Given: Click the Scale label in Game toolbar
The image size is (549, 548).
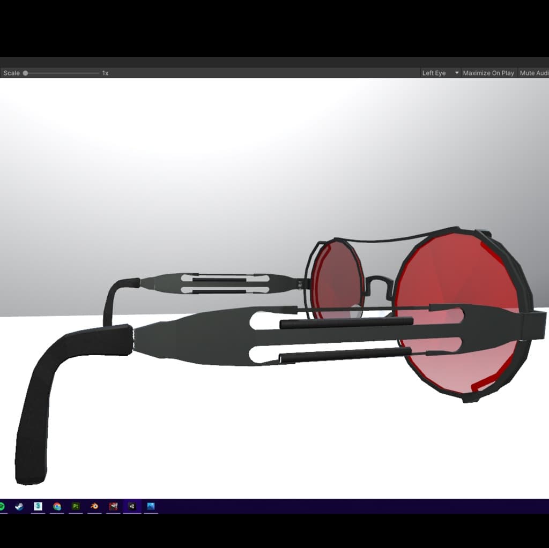Looking at the screenshot, I should (x=11, y=73).
